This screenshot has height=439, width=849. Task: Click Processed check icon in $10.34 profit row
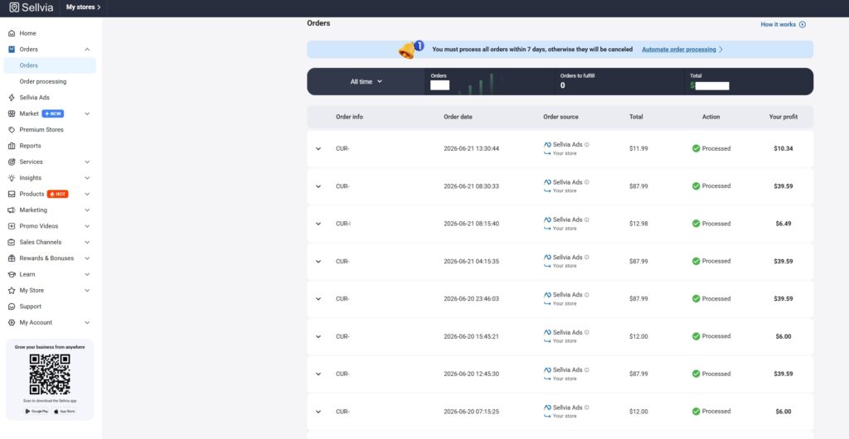(x=696, y=148)
